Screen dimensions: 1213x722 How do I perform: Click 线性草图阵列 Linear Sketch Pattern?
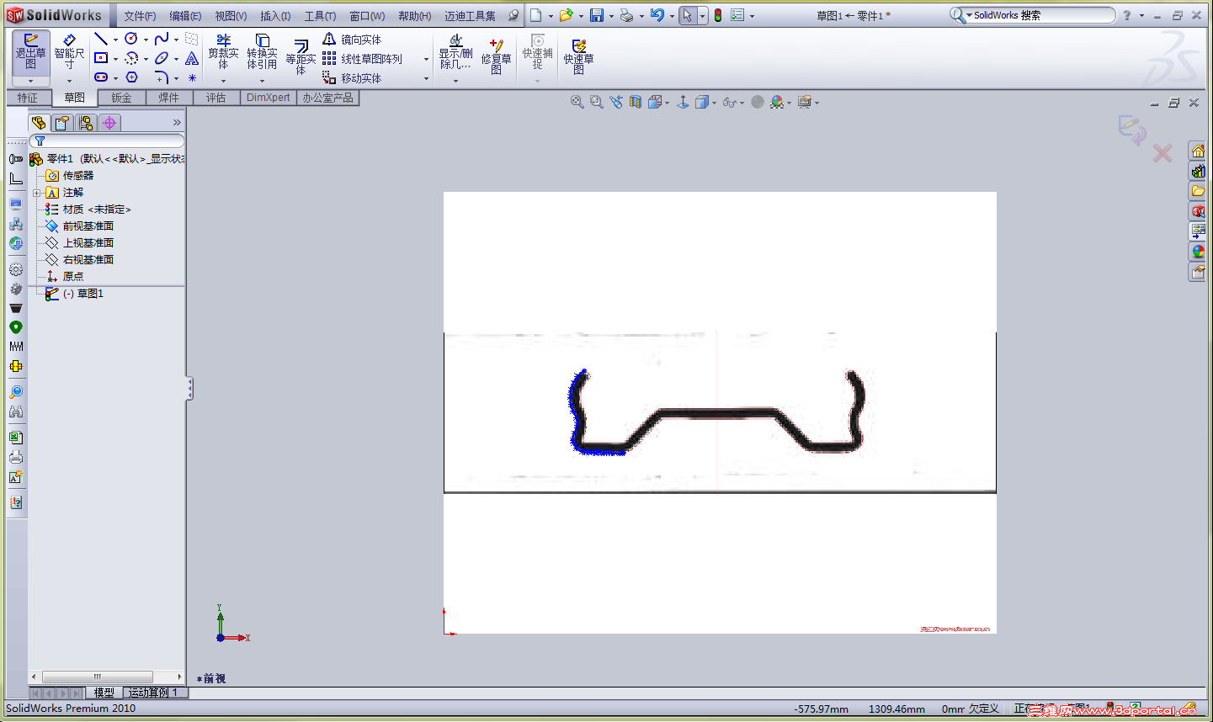(x=362, y=59)
